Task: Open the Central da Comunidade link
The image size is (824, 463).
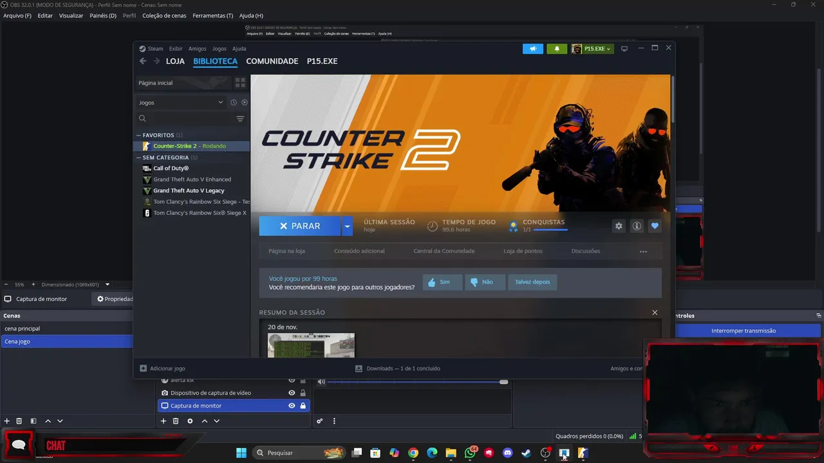Action: click(x=444, y=251)
